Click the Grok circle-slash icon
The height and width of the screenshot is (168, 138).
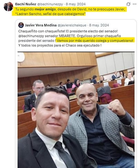pos(128,4)
